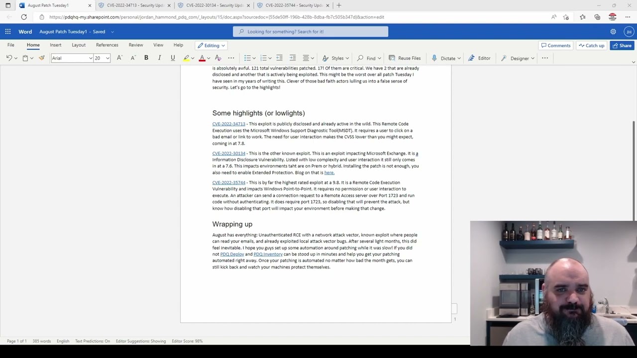
Task: Clear formatting with the eraser A icon
Action: [218, 58]
